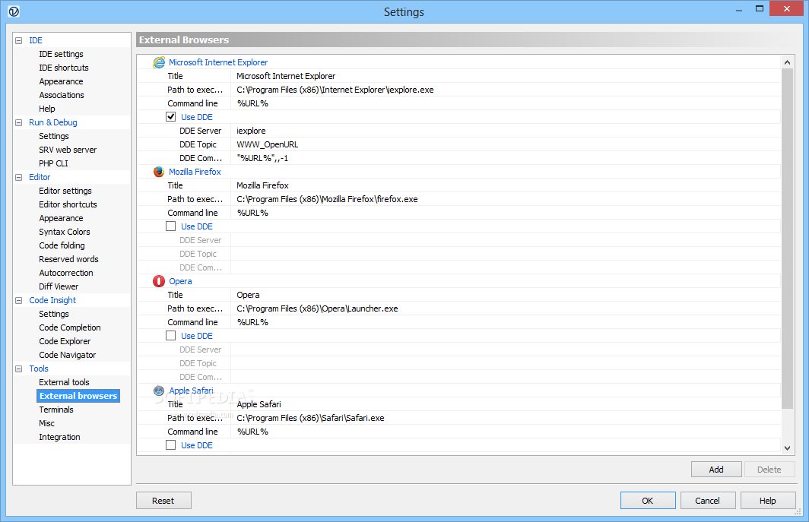Collapse the Run & Debug tree section
Viewport: 809px width, 522px height.
[x=19, y=123]
